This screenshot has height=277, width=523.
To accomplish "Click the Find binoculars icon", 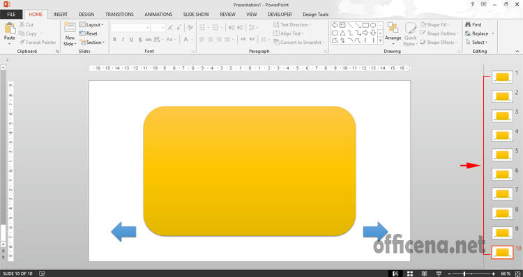I will [x=468, y=24].
